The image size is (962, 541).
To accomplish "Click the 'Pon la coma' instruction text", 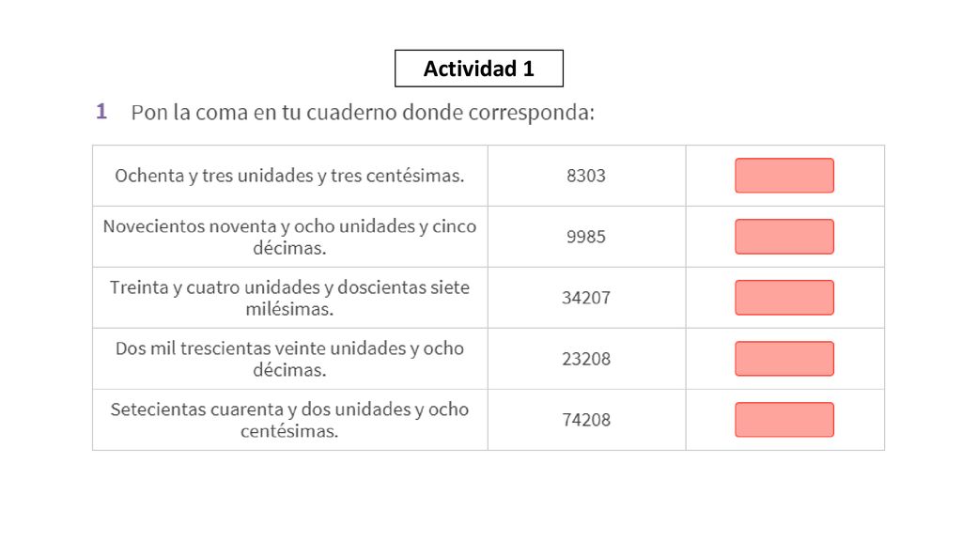I will tap(363, 113).
